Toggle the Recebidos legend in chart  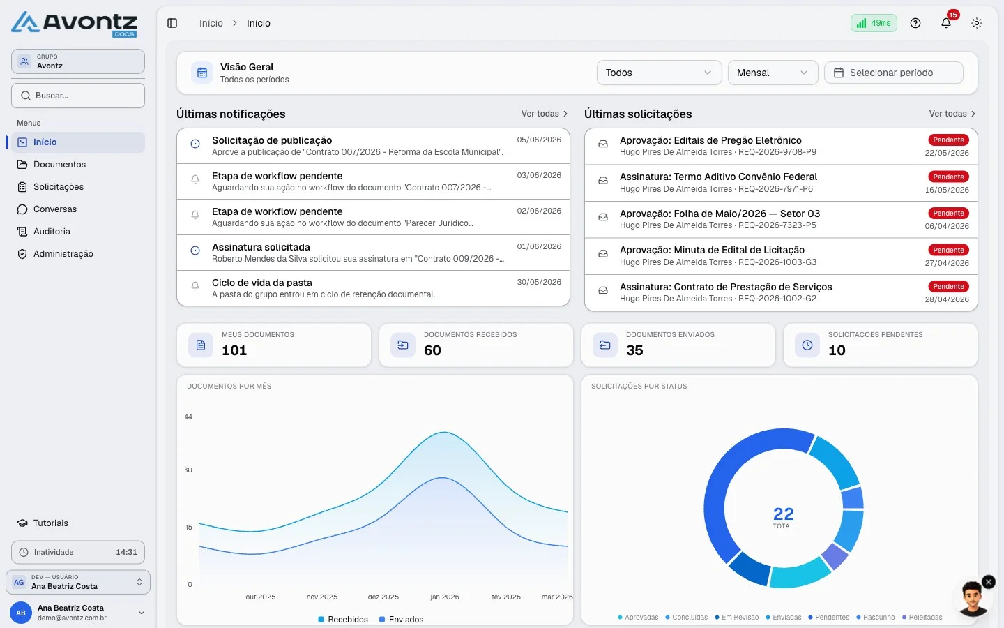click(343, 620)
